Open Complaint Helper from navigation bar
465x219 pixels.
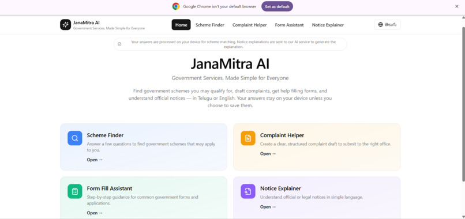(x=249, y=25)
